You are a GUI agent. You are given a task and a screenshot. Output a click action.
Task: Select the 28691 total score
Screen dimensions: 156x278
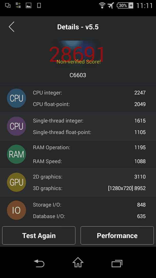pyautogui.click(x=77, y=54)
